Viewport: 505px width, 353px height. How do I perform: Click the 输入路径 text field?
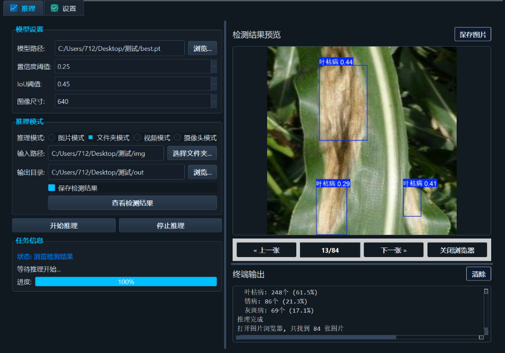click(106, 153)
